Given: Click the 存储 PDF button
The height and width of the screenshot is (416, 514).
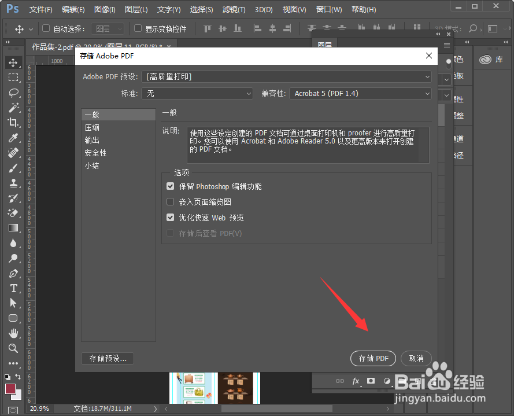Looking at the screenshot, I should click(x=373, y=358).
